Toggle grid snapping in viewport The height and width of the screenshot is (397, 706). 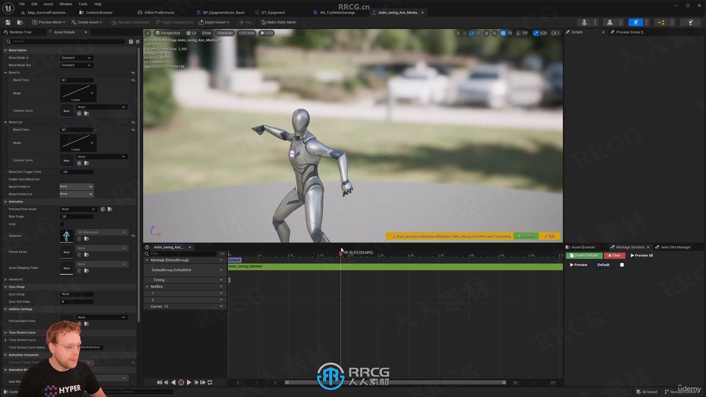503,33
